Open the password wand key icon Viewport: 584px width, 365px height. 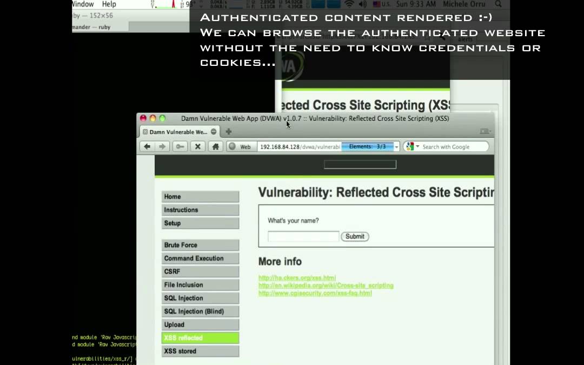[x=180, y=147]
